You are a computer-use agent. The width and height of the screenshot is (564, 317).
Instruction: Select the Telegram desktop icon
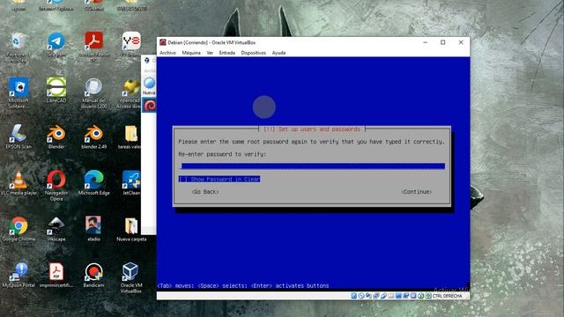pos(56,45)
